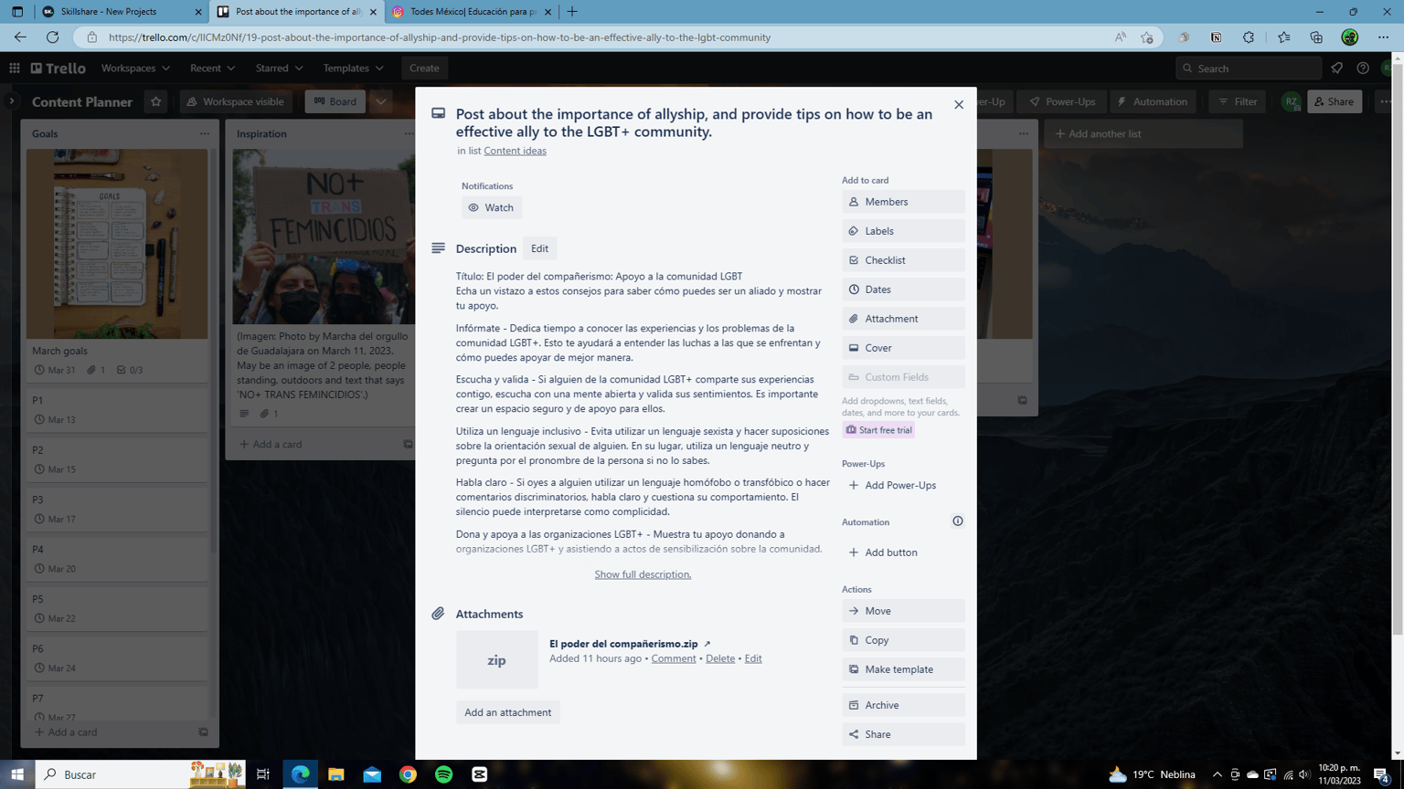Viewport: 1404px width, 789px height.
Task: Open the P3 card
Action: [117, 509]
